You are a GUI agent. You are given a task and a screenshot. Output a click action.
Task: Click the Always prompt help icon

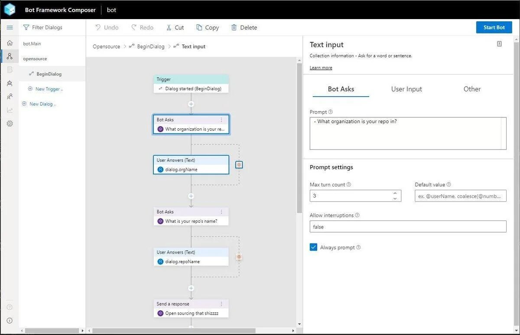pyautogui.click(x=358, y=247)
